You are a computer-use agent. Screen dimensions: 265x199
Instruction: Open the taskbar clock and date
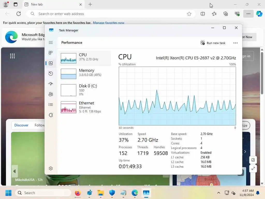[x=247, y=193]
